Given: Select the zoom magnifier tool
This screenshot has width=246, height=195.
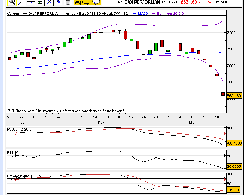Looking at the screenshot, I should [x=12, y=2].
